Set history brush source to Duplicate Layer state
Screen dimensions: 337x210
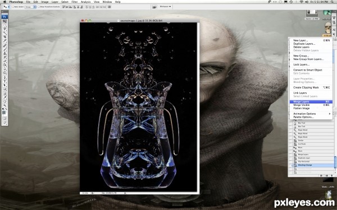coord(290,158)
